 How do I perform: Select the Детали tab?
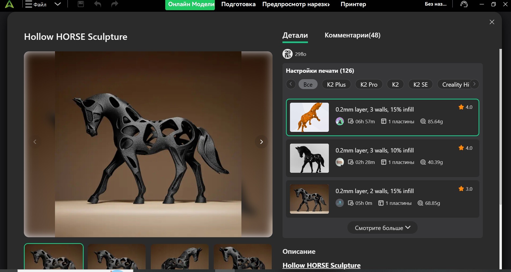pyautogui.click(x=295, y=36)
